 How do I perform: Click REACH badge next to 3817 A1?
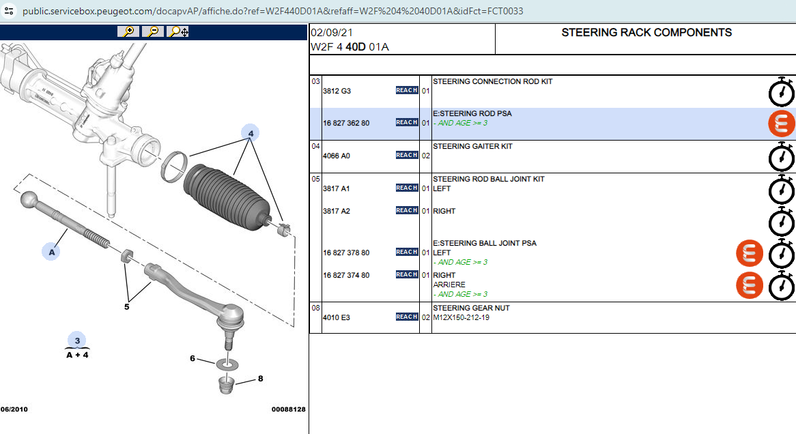[407, 188]
